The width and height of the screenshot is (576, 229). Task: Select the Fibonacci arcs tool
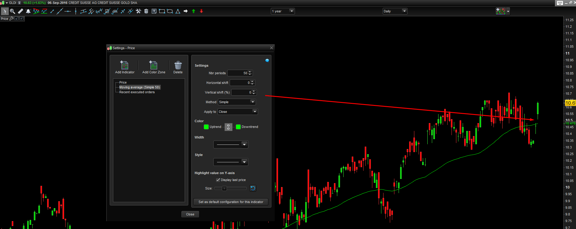coord(115,11)
